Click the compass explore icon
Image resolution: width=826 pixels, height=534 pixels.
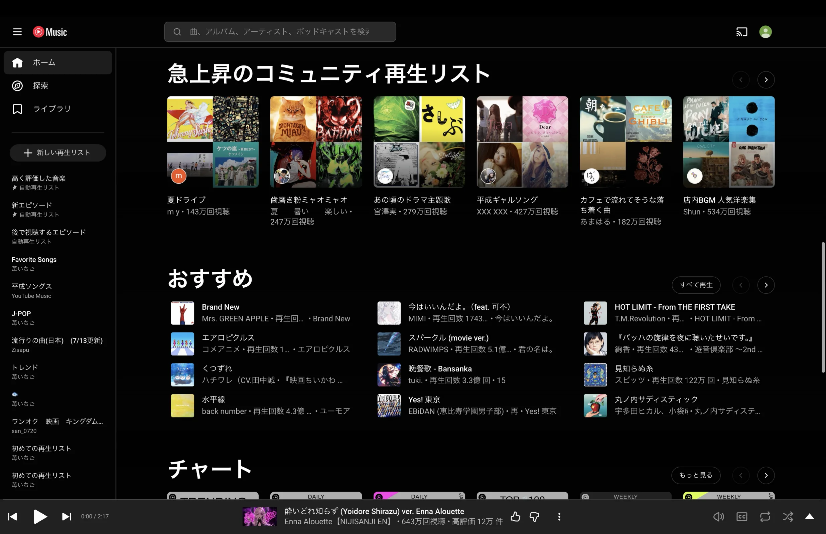[x=17, y=86]
